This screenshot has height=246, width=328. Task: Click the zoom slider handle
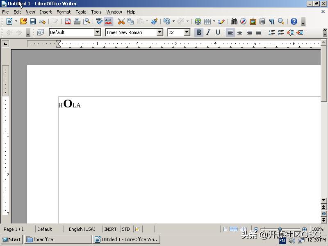280,229
